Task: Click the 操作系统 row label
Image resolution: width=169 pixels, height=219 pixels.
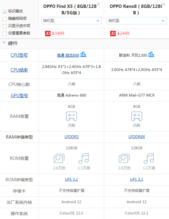Action: click(x=19, y=214)
